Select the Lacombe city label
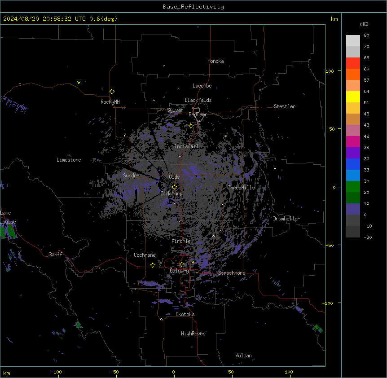Screen dimensions: 387x378 (x=202, y=86)
